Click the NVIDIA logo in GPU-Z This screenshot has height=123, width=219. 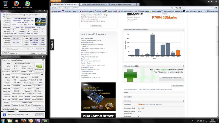39,67
